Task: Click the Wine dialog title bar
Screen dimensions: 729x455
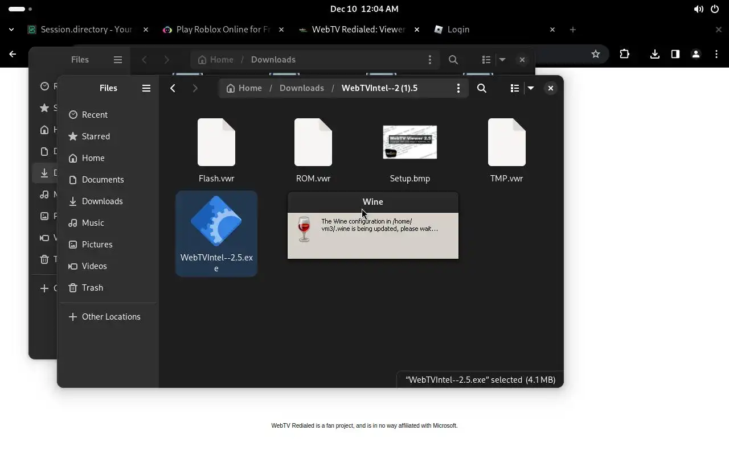Action: 373,202
